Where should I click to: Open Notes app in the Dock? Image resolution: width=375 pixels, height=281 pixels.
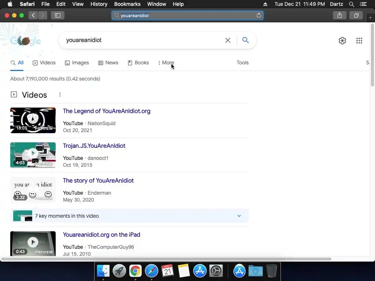pos(184,271)
